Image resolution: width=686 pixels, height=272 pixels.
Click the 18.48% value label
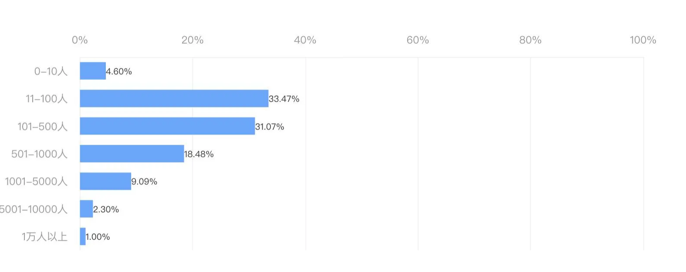199,154
